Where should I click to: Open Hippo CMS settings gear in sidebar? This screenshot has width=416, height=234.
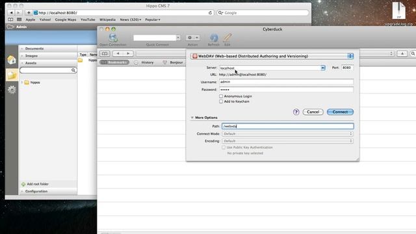click(x=12, y=90)
